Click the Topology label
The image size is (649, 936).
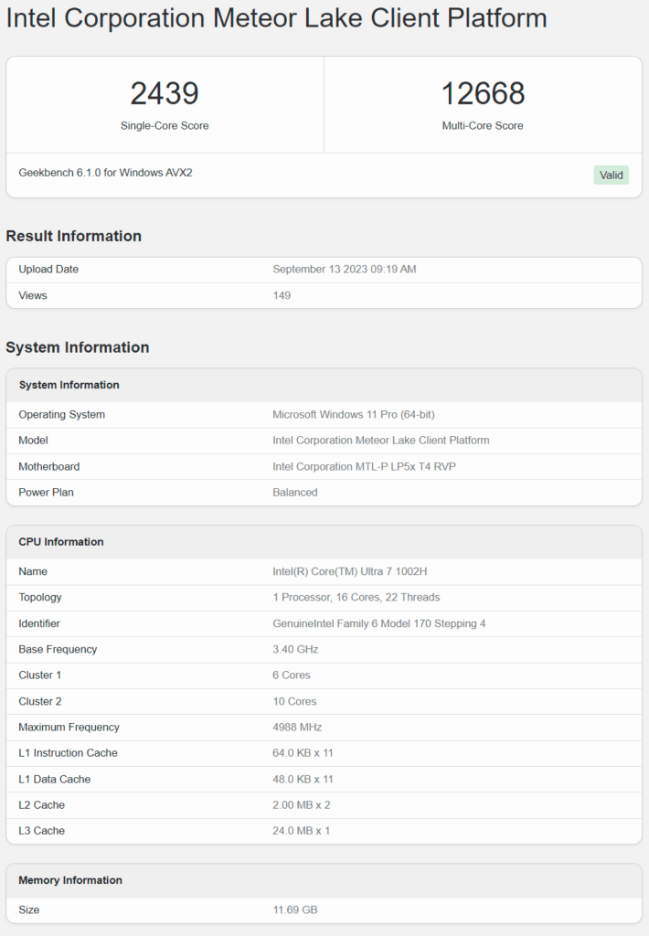40,598
